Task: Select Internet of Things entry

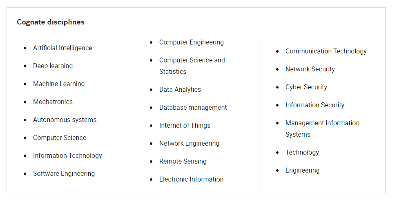Action: click(x=185, y=126)
